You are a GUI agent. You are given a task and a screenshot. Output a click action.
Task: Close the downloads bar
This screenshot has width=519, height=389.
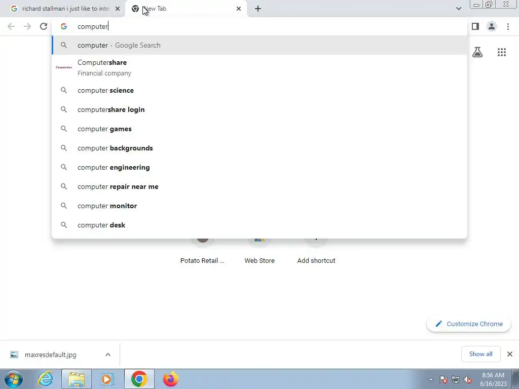click(510, 354)
